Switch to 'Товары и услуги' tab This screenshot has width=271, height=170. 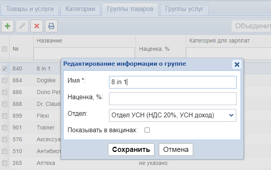[30, 9]
